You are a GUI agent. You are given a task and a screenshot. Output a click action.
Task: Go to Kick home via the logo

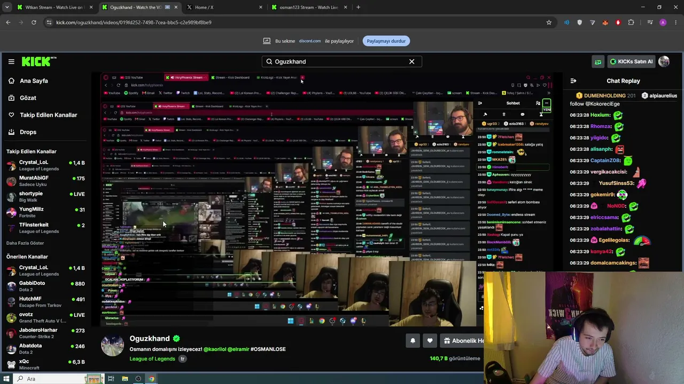pyautogui.click(x=38, y=61)
